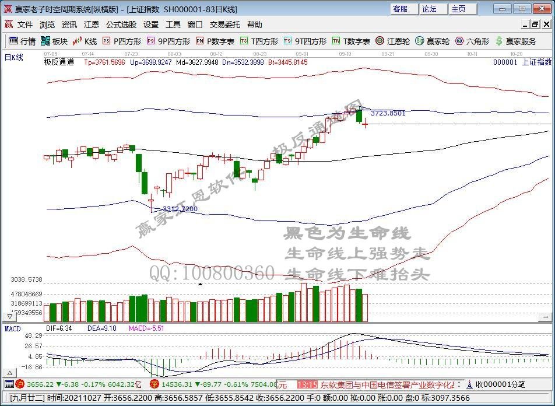Open the 公式选股 menu
This screenshot has width=555, height=406.
tap(121, 24)
